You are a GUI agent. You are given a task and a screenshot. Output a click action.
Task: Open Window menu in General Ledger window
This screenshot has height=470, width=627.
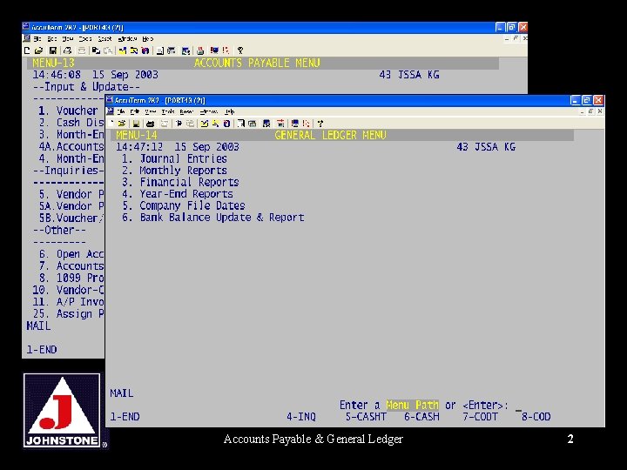[x=209, y=111]
